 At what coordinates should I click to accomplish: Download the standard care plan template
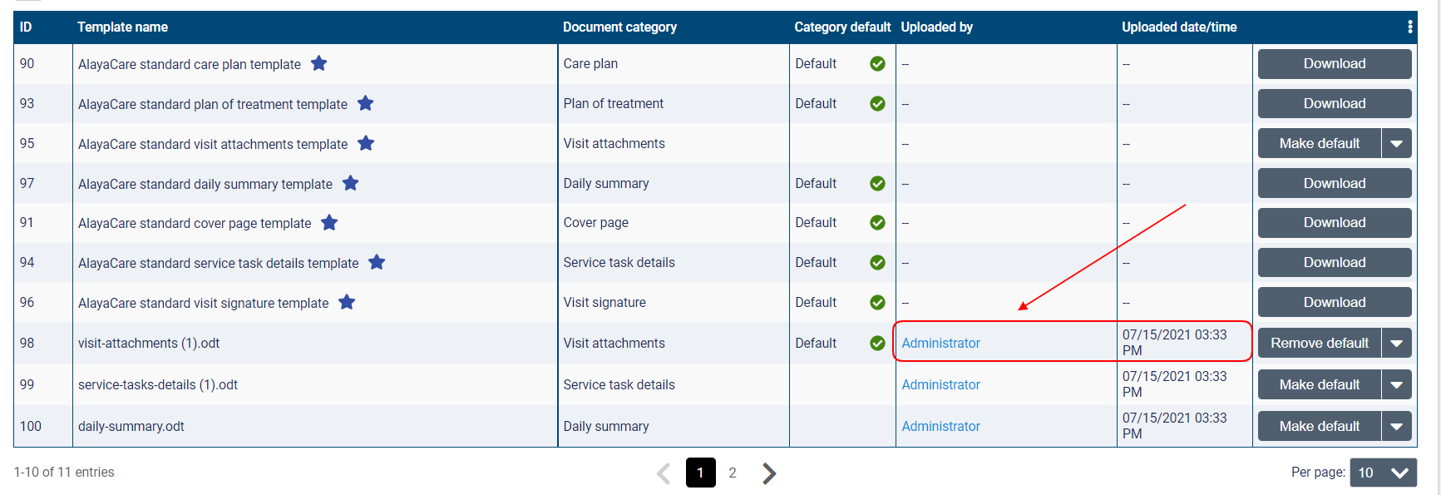1334,63
